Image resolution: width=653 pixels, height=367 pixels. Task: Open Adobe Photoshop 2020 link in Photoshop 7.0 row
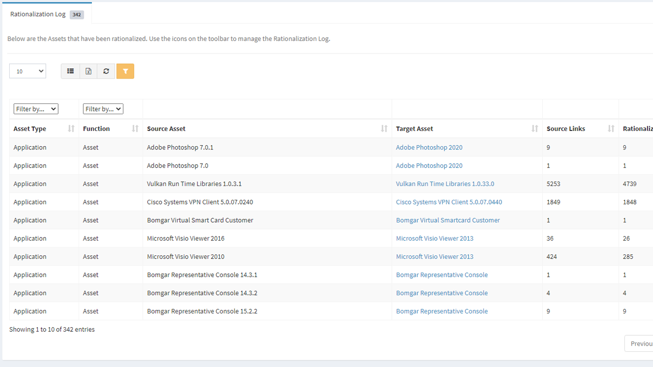pos(429,166)
